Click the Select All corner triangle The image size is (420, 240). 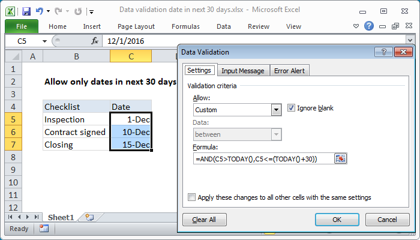13,56
